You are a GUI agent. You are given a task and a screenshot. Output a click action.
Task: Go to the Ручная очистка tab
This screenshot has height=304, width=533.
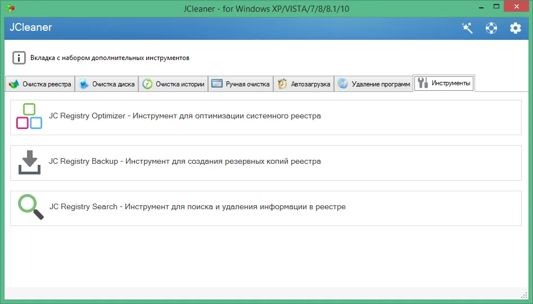click(241, 84)
